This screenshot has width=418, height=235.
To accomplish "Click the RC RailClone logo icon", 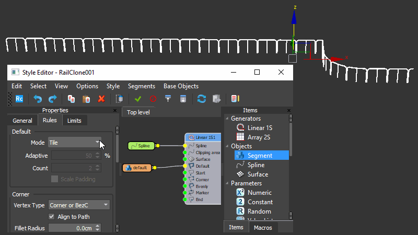I will (19, 99).
